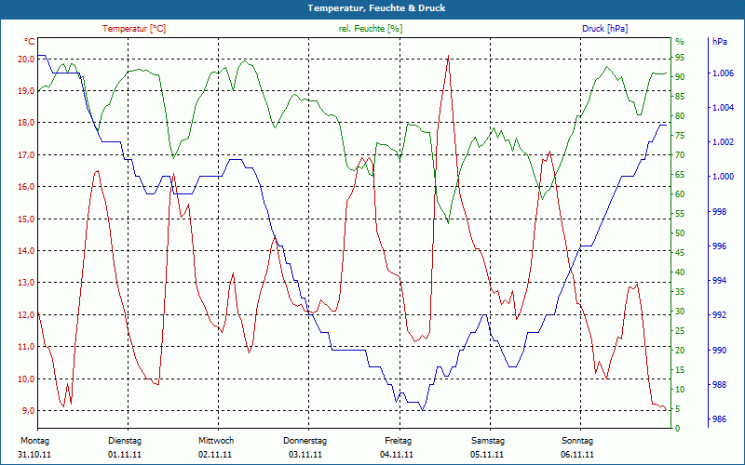Click the 11,0 temperature axis value
Image resolution: width=745 pixels, height=465 pixels.
click(27, 346)
